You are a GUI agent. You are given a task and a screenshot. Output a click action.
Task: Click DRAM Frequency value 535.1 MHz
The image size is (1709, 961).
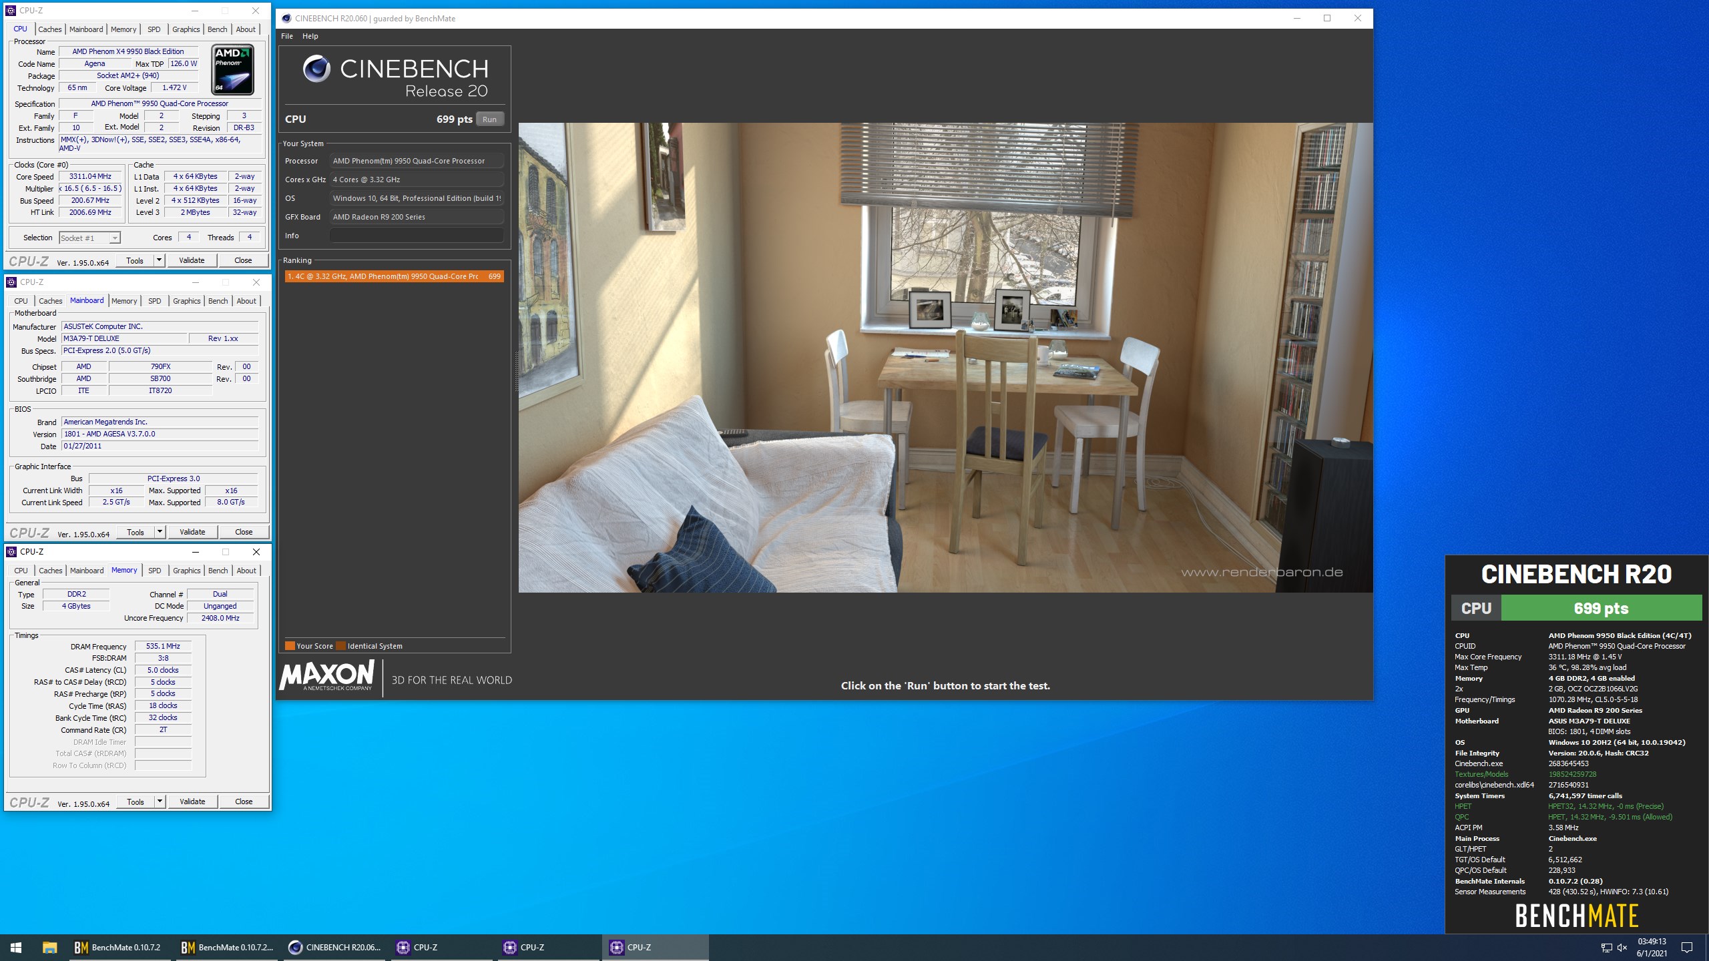tap(163, 647)
